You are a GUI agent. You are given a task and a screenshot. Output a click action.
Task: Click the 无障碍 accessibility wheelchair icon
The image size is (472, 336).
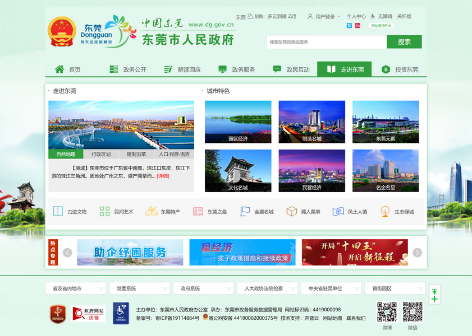373,16
